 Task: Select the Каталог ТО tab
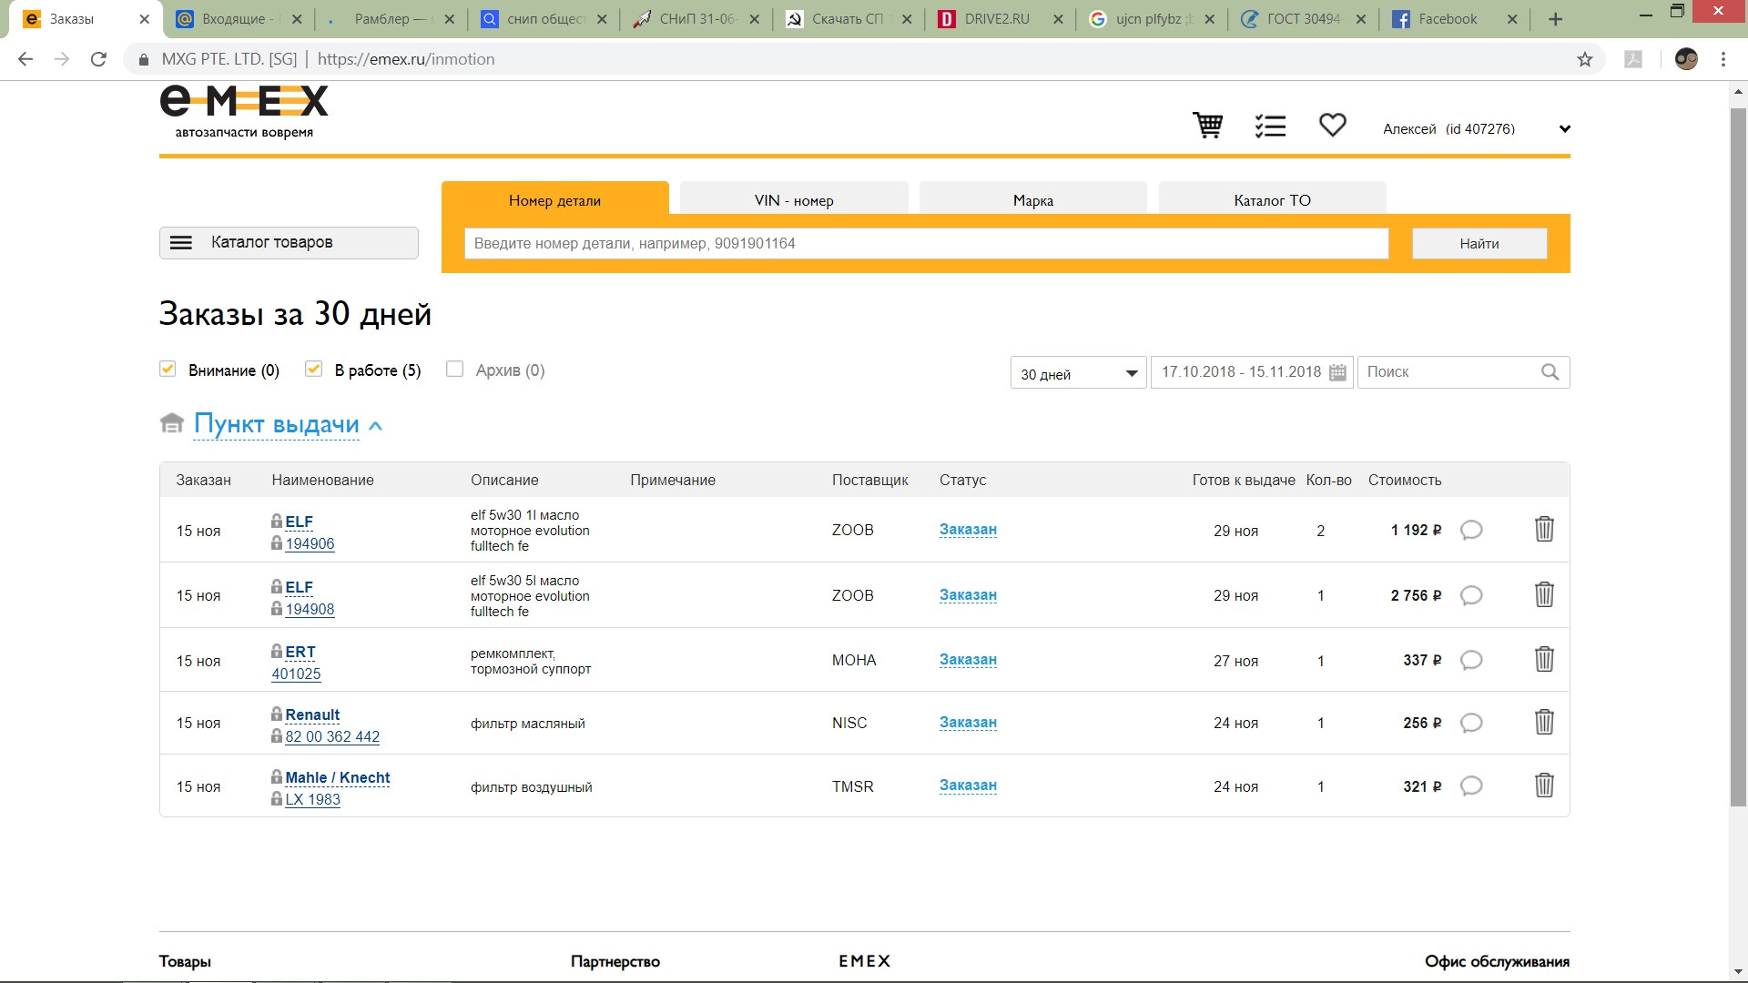point(1272,200)
